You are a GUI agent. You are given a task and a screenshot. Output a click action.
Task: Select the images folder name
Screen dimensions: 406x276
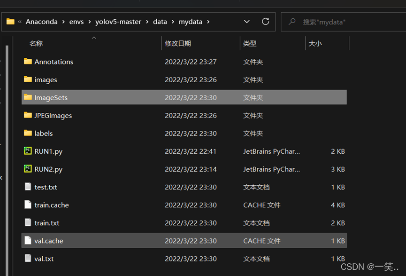(46, 79)
